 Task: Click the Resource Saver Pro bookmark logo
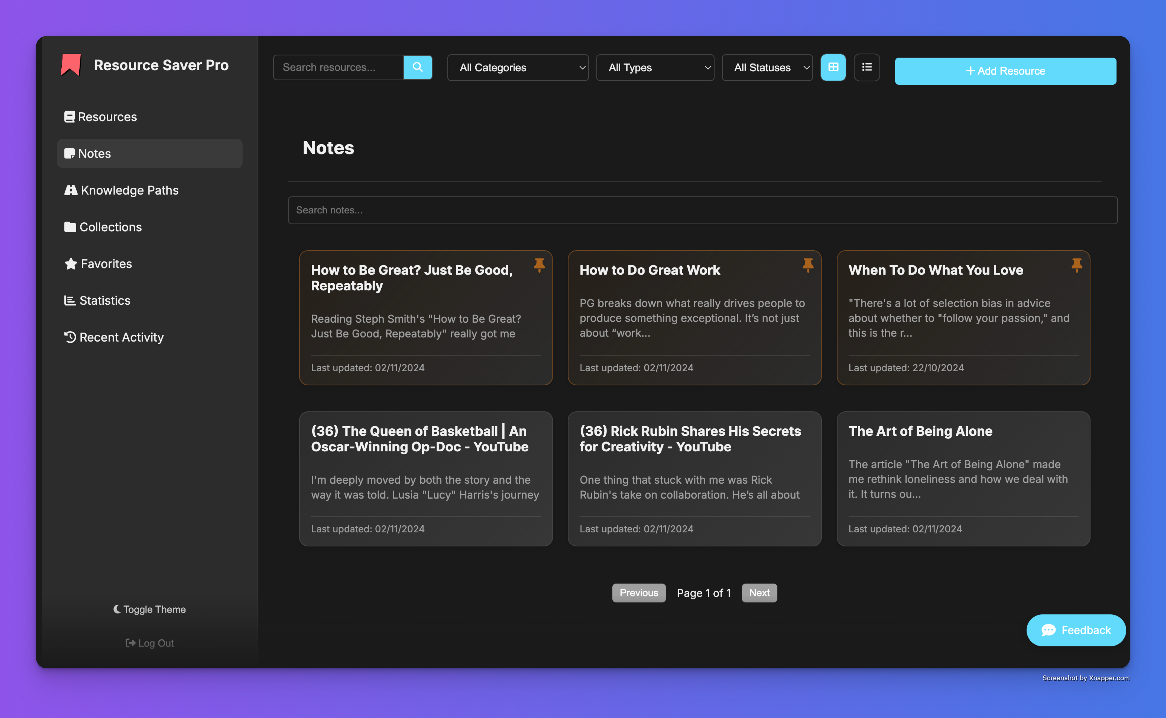click(x=71, y=65)
